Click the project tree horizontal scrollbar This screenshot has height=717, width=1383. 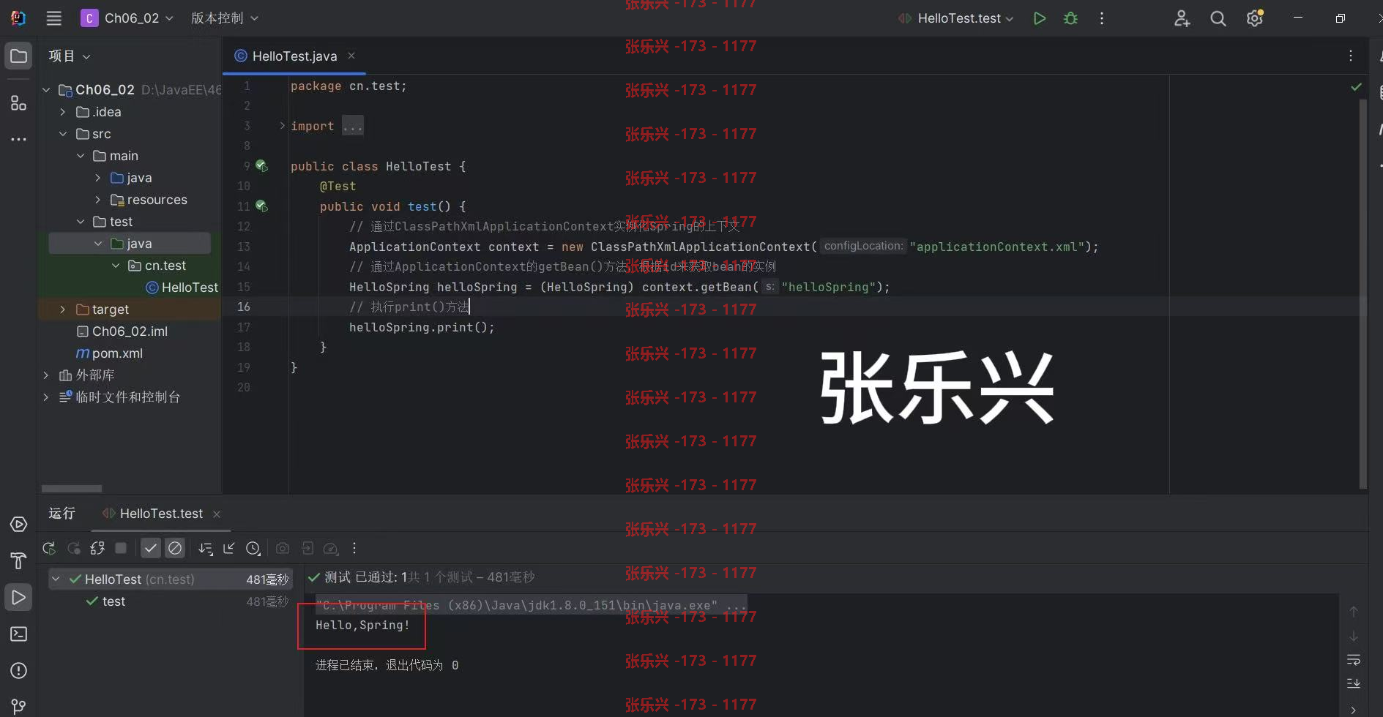click(x=72, y=489)
